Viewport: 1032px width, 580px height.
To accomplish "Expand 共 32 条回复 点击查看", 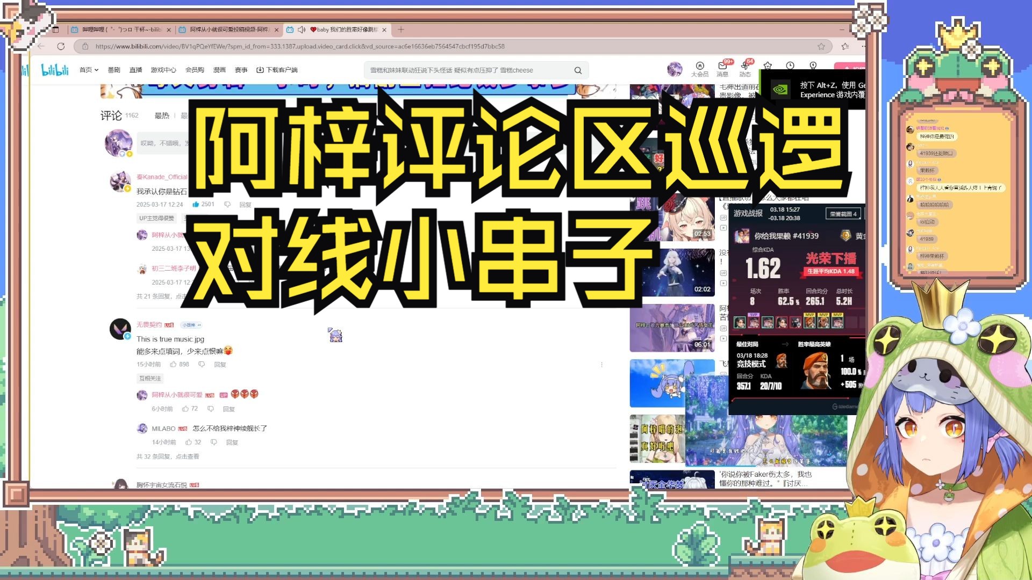I will point(168,456).
